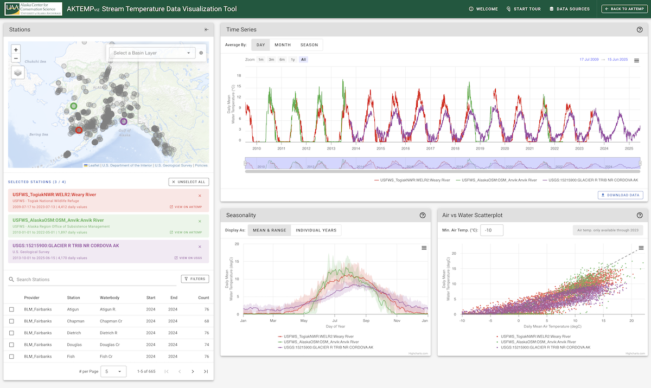Jump to last page of stations table
Viewport: 651px width, 388px height.
[206, 371]
